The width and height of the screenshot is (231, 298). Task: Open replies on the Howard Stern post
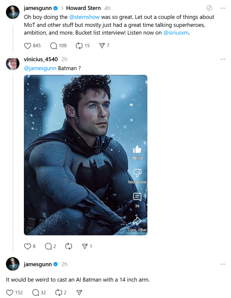(x=54, y=46)
